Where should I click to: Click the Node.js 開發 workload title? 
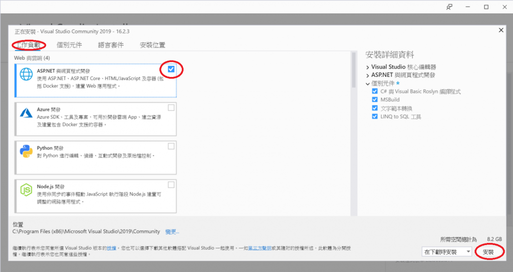51,186
